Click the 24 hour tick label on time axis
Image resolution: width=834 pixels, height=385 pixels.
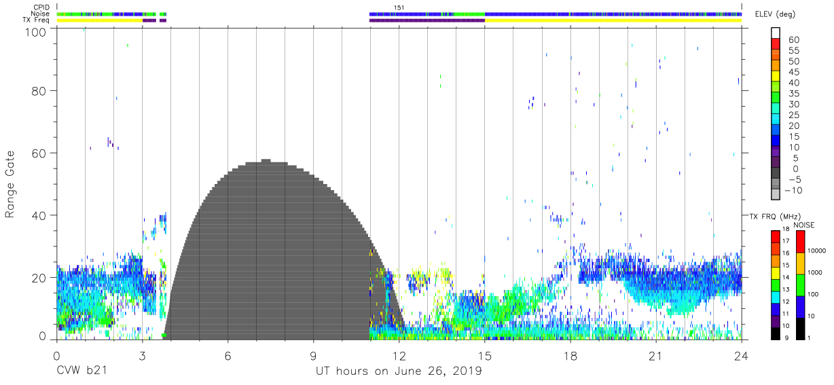(x=741, y=356)
